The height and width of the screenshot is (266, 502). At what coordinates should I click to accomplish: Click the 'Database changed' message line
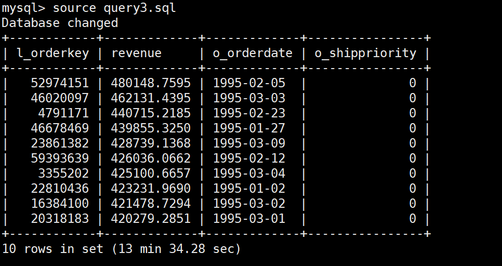(x=60, y=23)
